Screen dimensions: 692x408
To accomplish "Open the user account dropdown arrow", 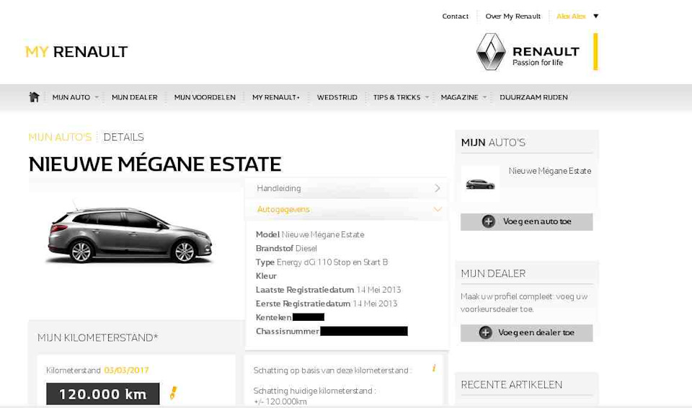I will click(x=595, y=17).
